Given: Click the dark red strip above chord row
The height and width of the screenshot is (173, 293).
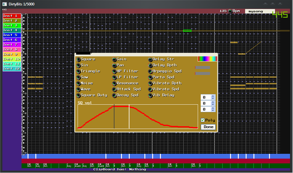Looking at the screenshot, I should click(156, 161).
